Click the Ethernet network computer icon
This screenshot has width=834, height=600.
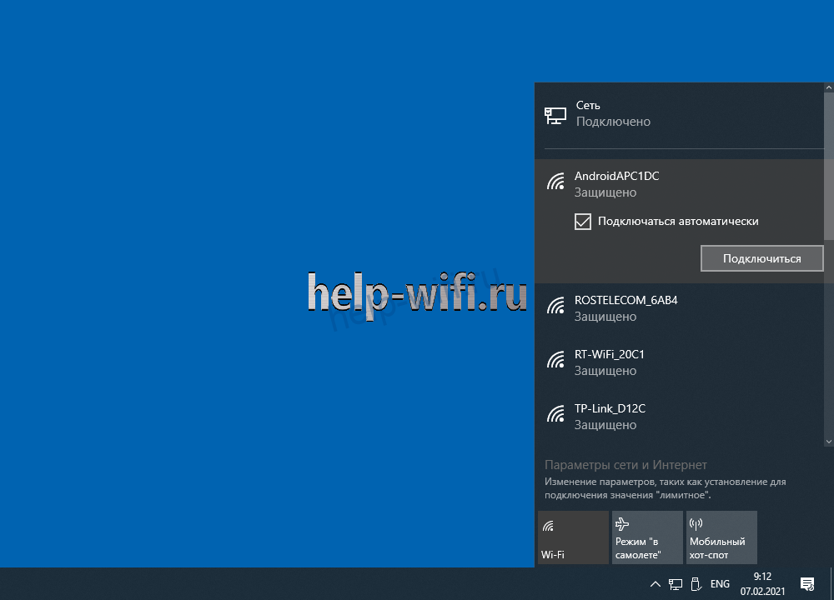555,115
